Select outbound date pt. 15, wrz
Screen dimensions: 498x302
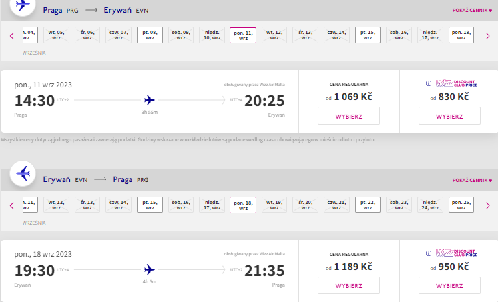[367, 35]
